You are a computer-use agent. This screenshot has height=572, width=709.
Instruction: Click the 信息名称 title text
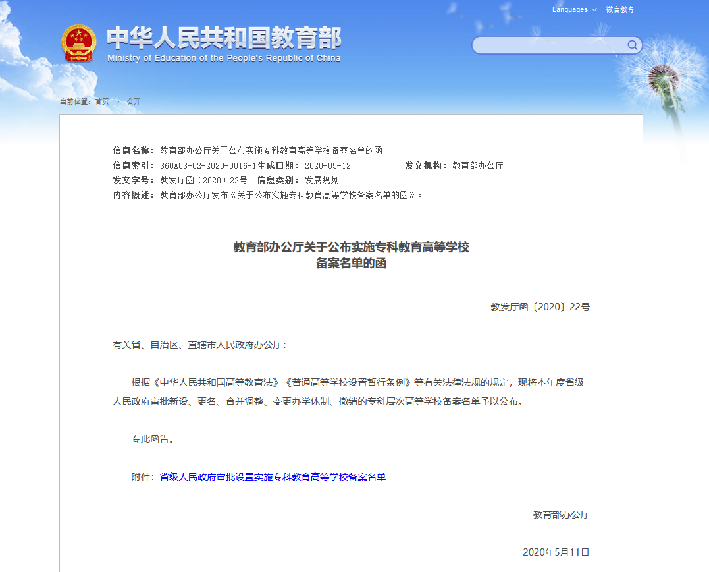pyautogui.click(x=271, y=150)
